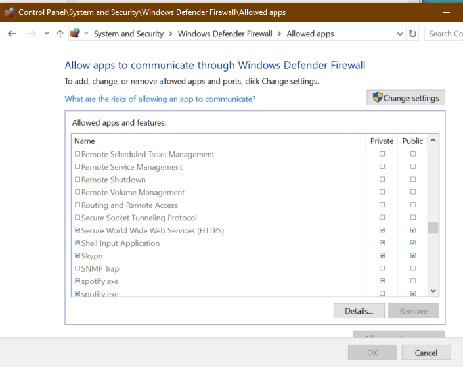463x367 pixels.
Task: Click the Remove button
Action: coord(413,311)
